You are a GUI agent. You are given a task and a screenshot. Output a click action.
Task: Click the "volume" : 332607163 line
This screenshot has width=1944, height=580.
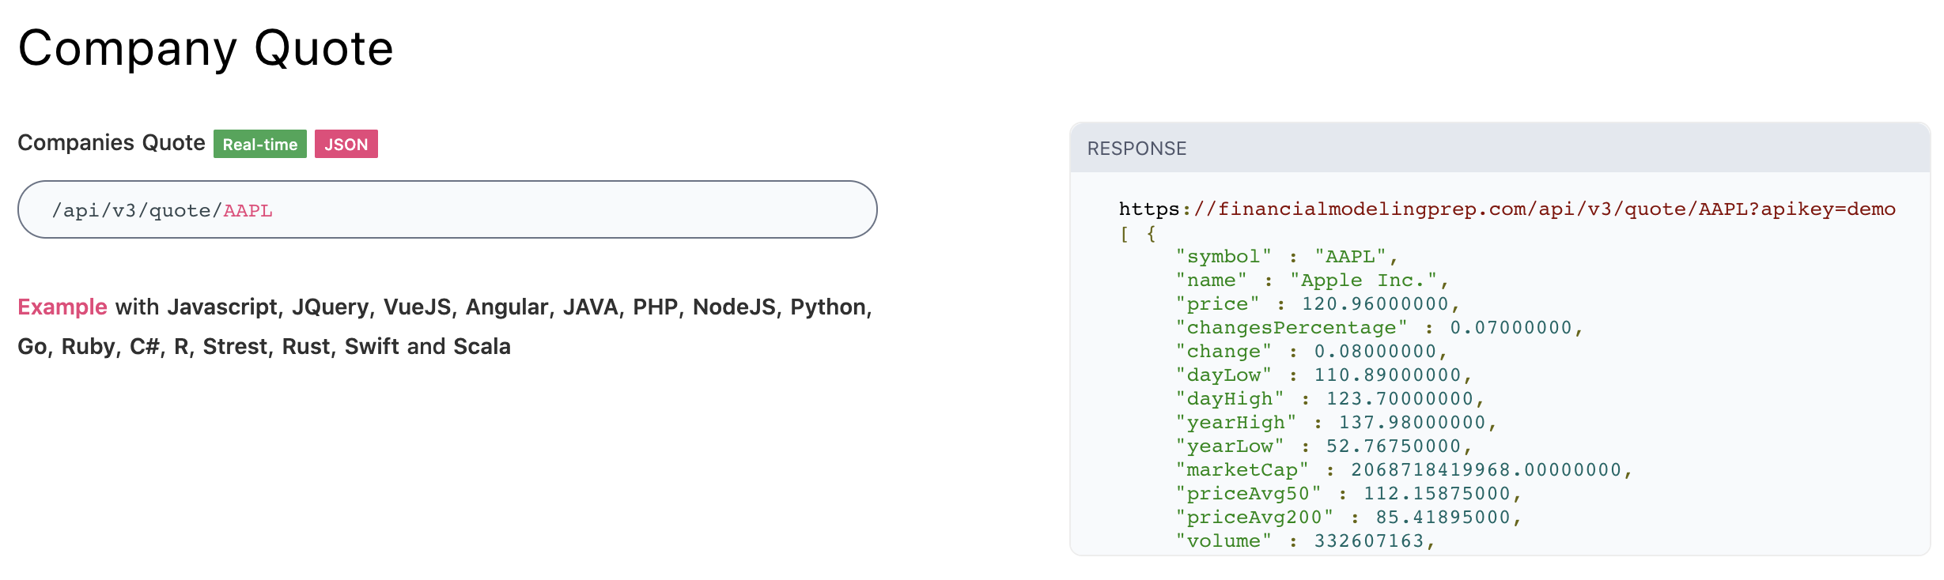coord(1305,541)
